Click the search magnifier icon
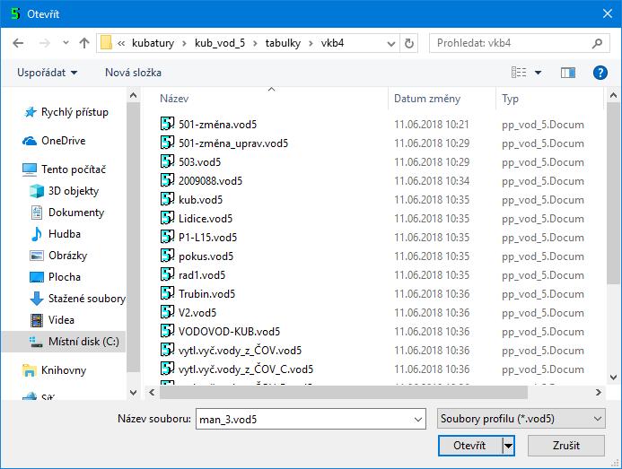 point(598,43)
